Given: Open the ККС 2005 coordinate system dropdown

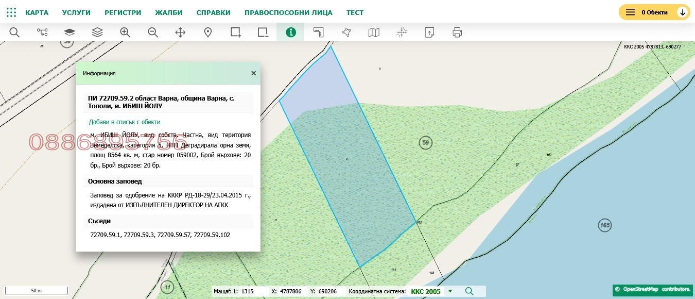Looking at the screenshot, I should 450,291.
